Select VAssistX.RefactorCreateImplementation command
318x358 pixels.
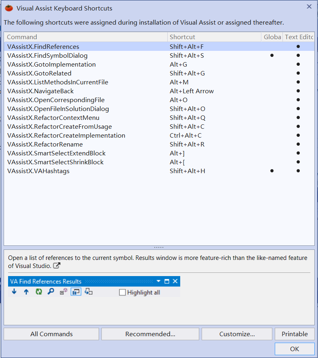(66, 136)
